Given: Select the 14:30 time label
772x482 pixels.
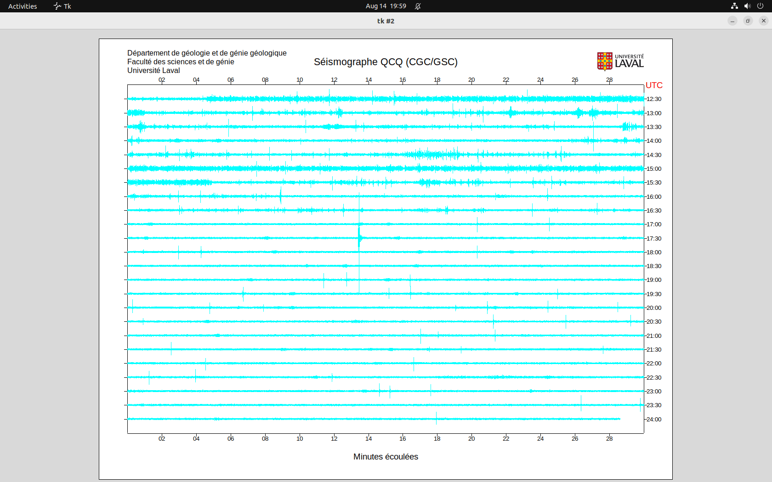Looking at the screenshot, I should coord(654,155).
